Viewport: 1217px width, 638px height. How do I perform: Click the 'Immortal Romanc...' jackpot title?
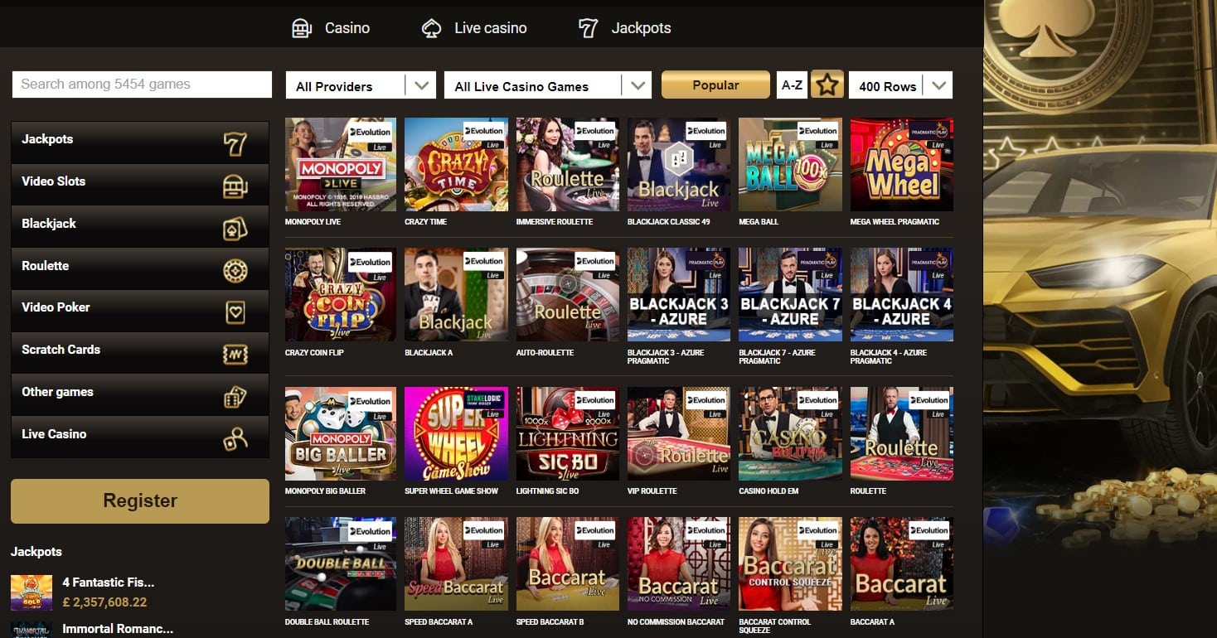(118, 629)
